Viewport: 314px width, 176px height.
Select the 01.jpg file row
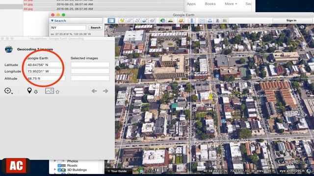(103, 4)
